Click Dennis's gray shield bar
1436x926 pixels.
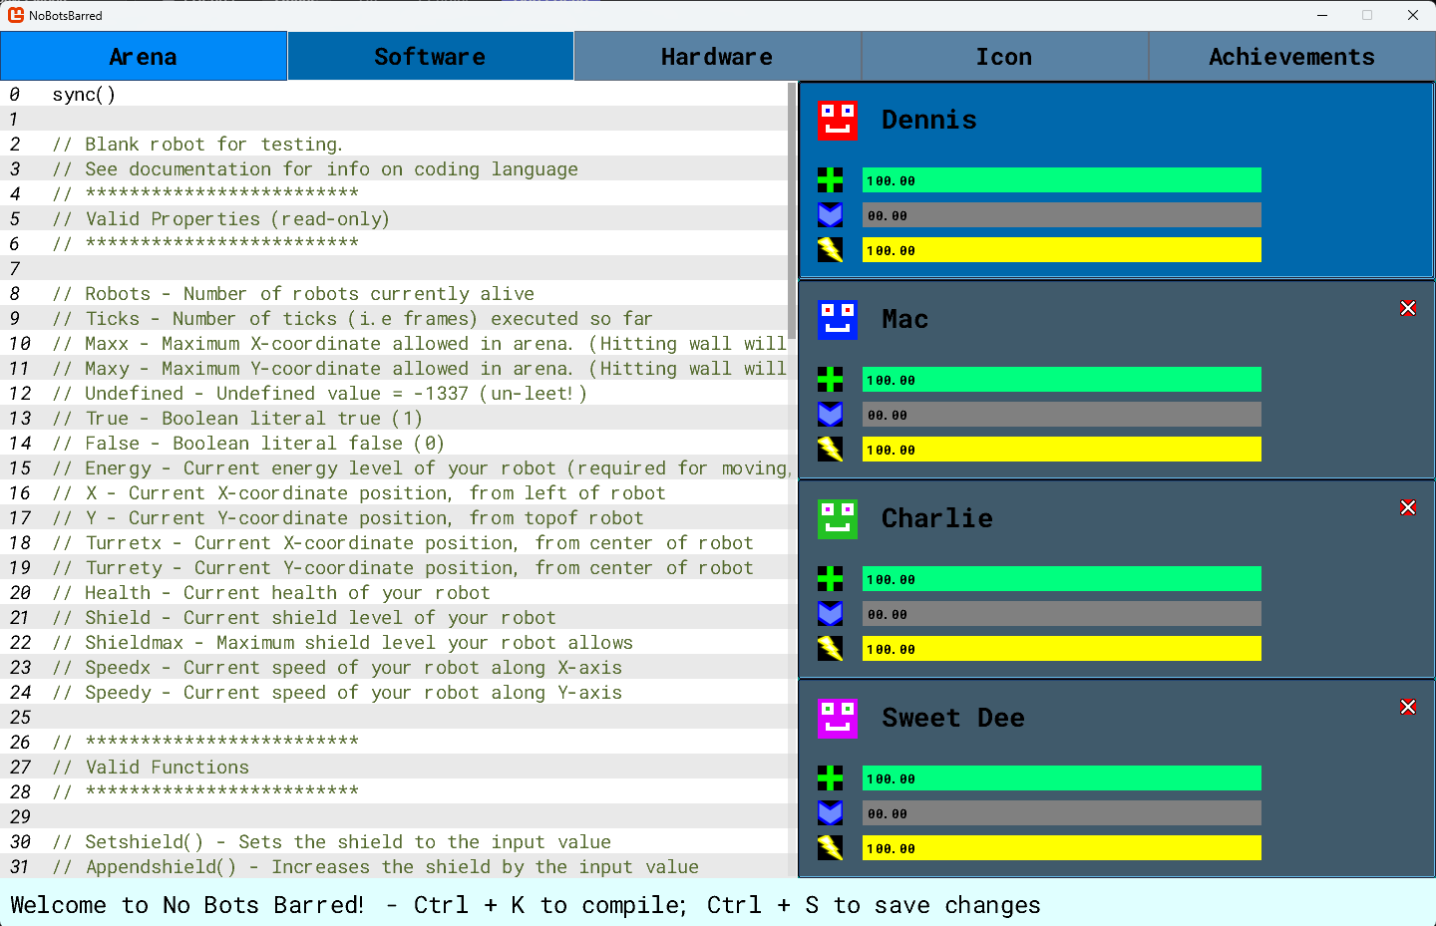coord(1062,215)
